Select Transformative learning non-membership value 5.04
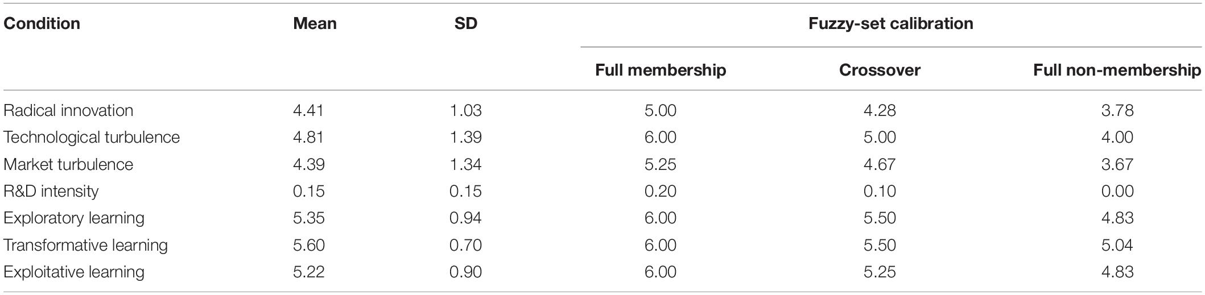The height and width of the screenshot is (295, 1205). 1117,245
